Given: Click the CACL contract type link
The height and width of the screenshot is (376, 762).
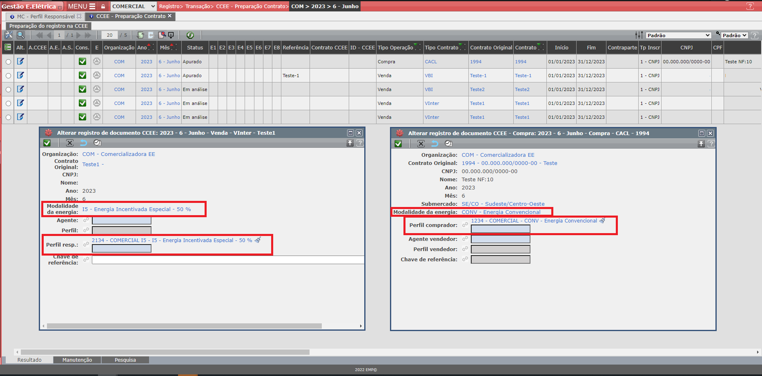Looking at the screenshot, I should [x=431, y=62].
